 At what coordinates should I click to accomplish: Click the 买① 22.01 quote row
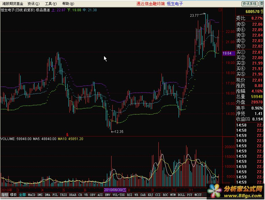coord(249,52)
